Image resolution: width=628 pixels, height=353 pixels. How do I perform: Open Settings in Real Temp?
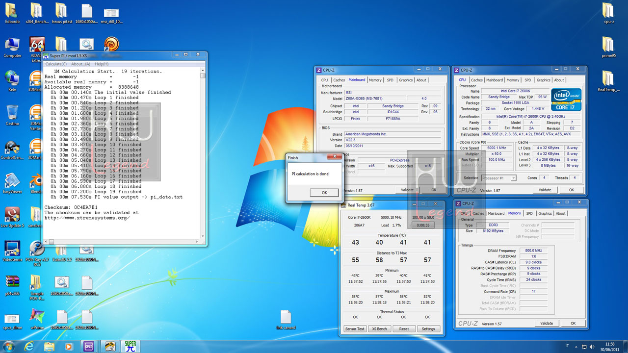click(x=428, y=328)
